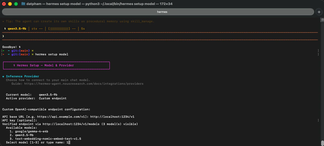Image resolution: width=324 pixels, height=146 pixels.
Task: Click the 'Current model: qwen3.5-9b' line
Action: 32,95
